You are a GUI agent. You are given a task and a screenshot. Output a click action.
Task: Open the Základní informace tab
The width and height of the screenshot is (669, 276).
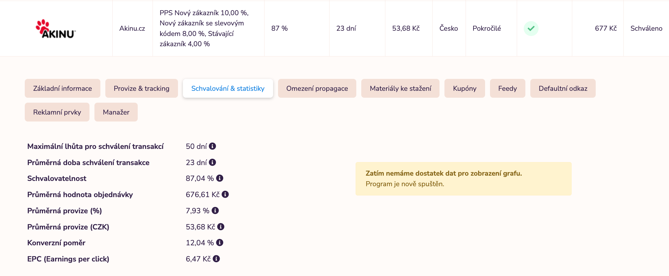pyautogui.click(x=62, y=88)
